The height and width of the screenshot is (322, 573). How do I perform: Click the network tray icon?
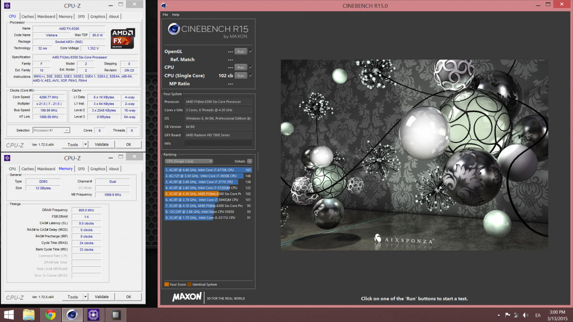pyautogui.click(x=516, y=315)
